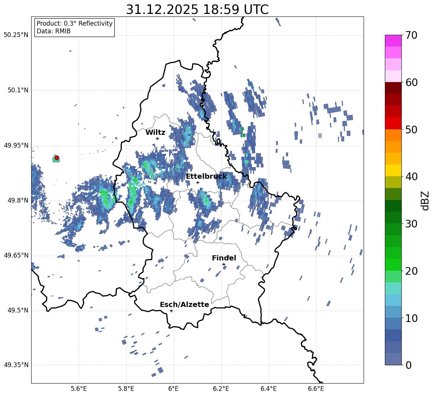Click the 0 label on the colorbar
Image resolution: width=434 pixels, height=396 pixels.
pyautogui.click(x=408, y=365)
